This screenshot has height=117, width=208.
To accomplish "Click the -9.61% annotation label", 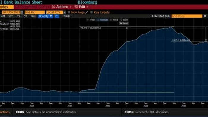I will tap(181, 40).
